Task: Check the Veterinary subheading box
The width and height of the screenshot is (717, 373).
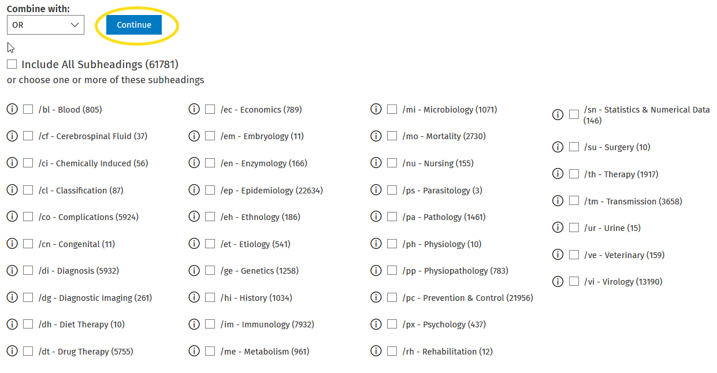Action: 574,255
